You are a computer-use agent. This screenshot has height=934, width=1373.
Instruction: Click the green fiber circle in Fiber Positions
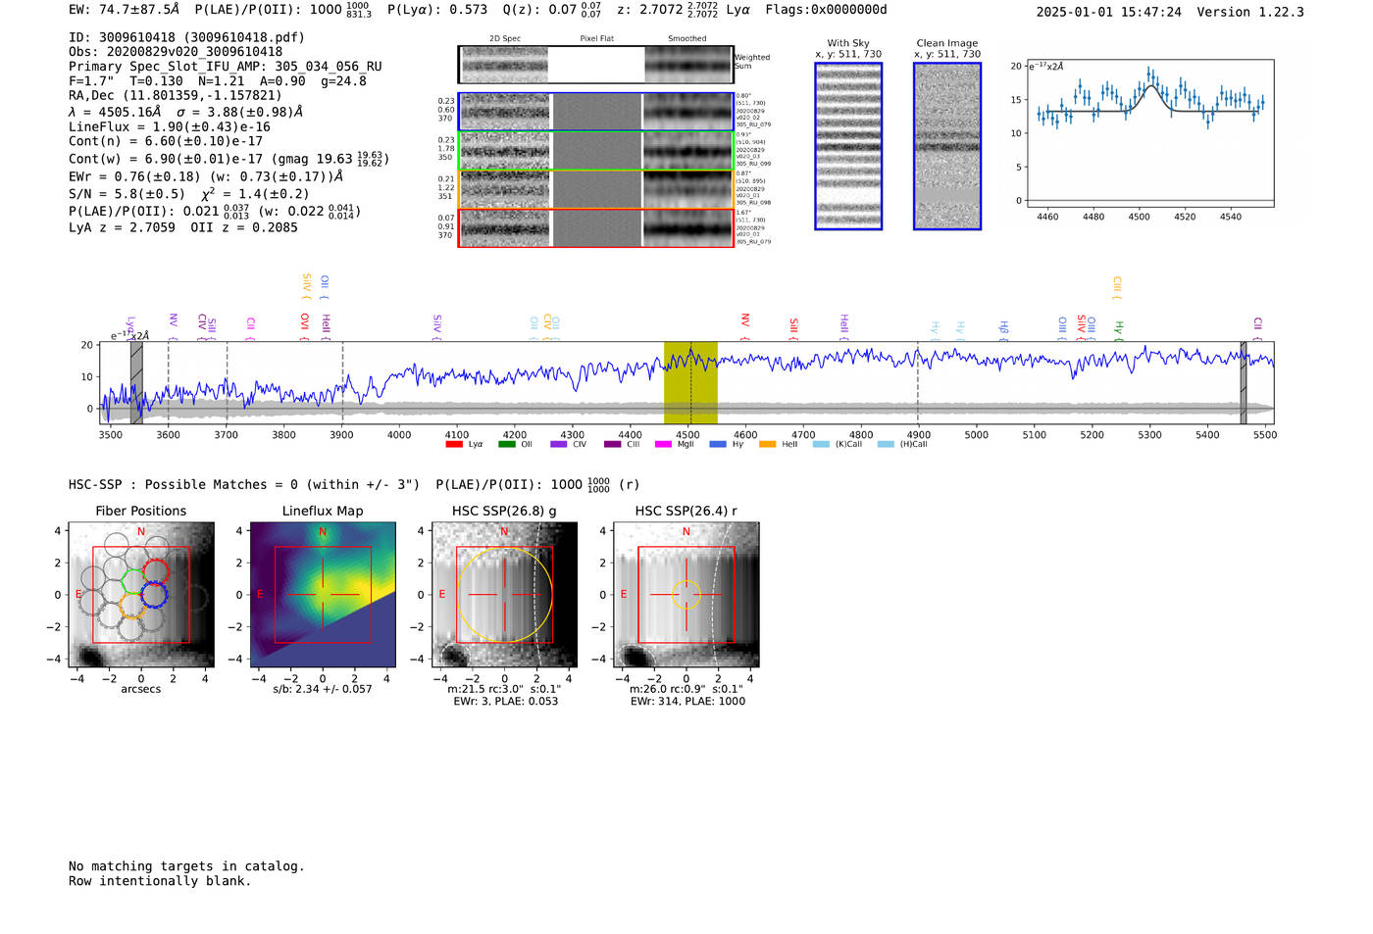[x=133, y=581]
